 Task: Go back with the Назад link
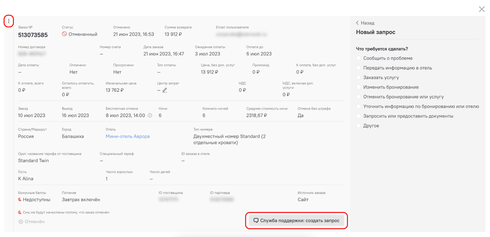point(365,23)
